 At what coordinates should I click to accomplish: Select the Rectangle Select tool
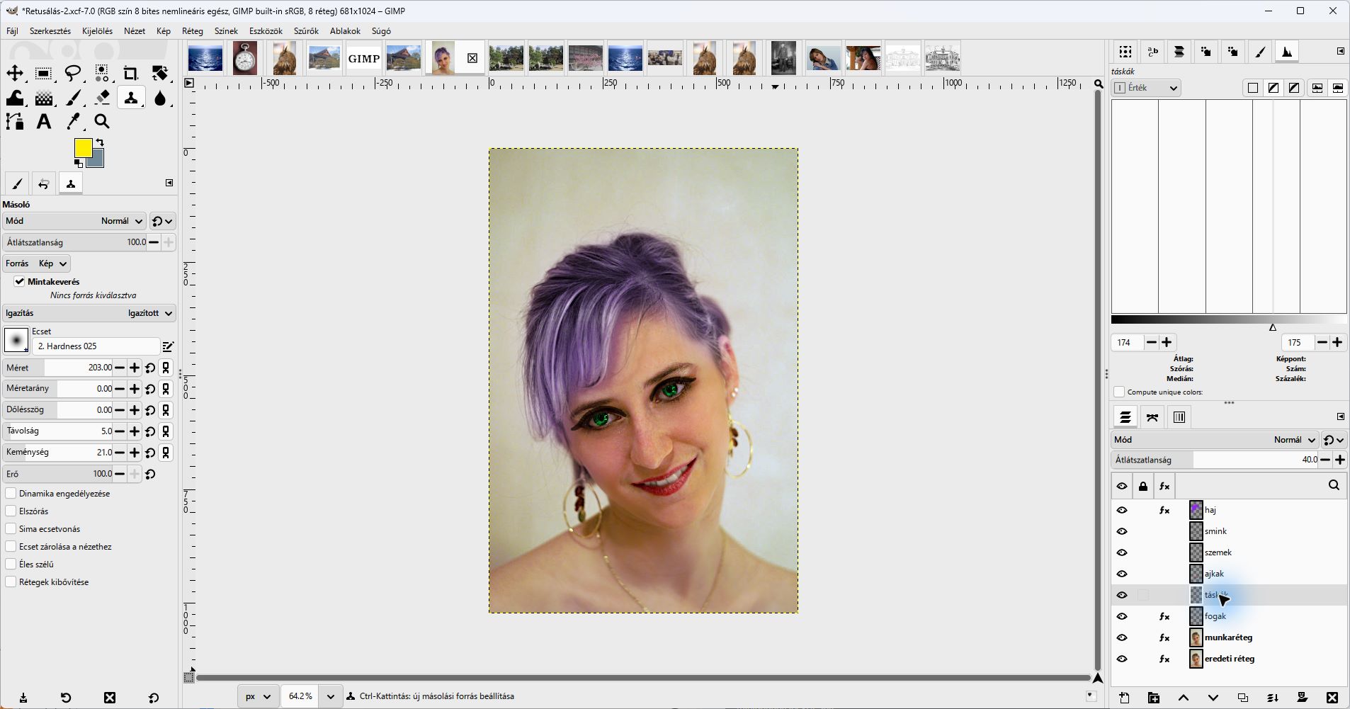tap(44, 73)
